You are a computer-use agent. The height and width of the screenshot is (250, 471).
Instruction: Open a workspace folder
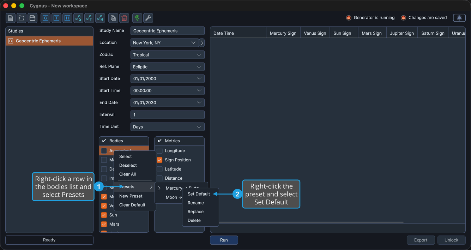point(22,18)
